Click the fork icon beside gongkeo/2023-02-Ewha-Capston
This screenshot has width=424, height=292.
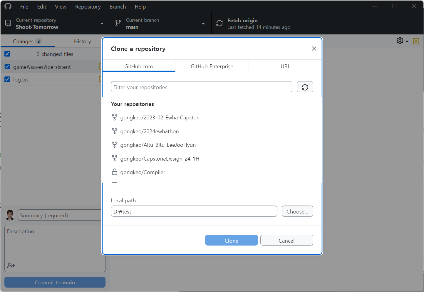click(115, 117)
